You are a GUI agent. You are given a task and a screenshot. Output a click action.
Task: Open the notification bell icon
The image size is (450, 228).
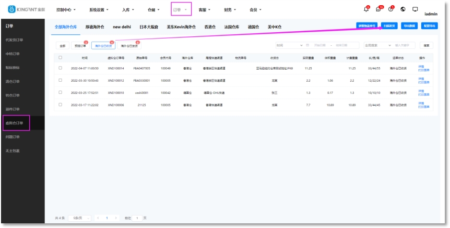tap(366, 9)
